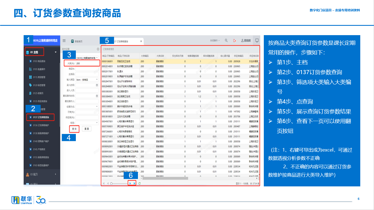This screenshot has height=210, width=374.
Task: Open the 关闭操作 dropdown in the top bar
Action: pyautogui.click(x=215, y=41)
